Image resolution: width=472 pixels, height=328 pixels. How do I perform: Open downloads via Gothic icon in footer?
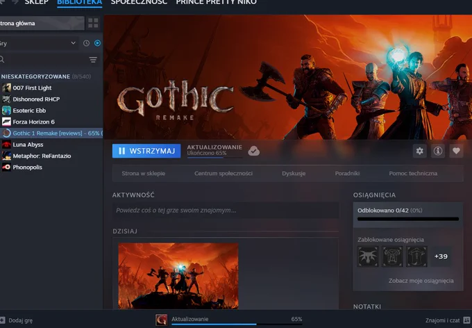point(161,320)
